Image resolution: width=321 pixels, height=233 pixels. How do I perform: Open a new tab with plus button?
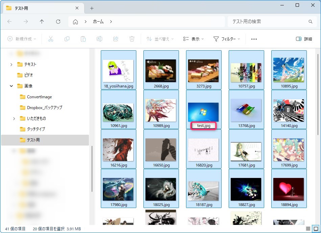(92, 8)
